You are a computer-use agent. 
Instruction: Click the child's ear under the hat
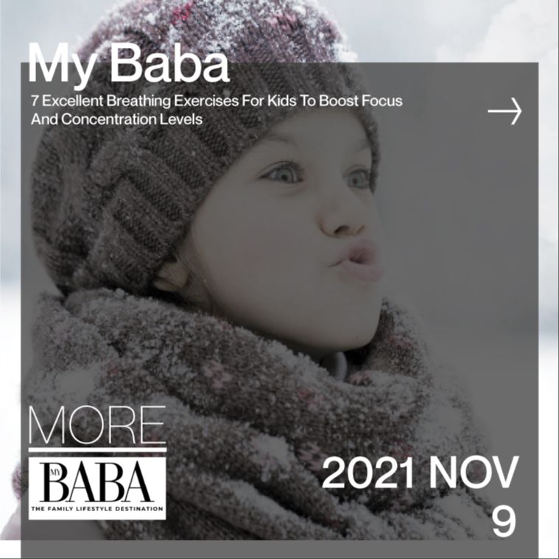[171, 276]
